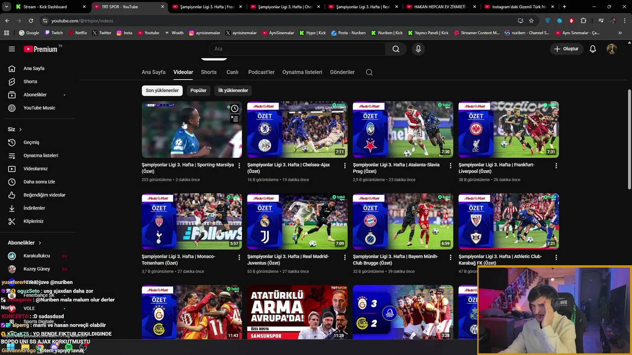Open Daha sonra izle in sidebar
The width and height of the screenshot is (632, 355).
point(39,182)
